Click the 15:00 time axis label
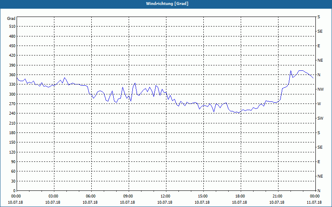This screenshot has width=332, height=207. [x=203, y=196]
